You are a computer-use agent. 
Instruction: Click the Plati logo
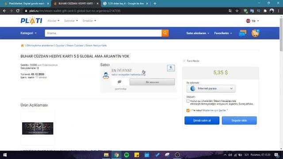(x=31, y=21)
